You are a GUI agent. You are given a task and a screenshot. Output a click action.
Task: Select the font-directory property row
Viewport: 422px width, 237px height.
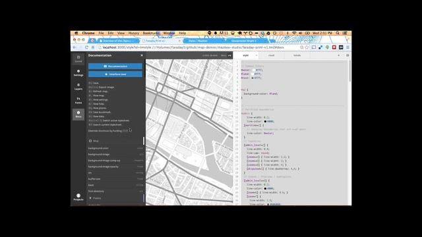115,192
